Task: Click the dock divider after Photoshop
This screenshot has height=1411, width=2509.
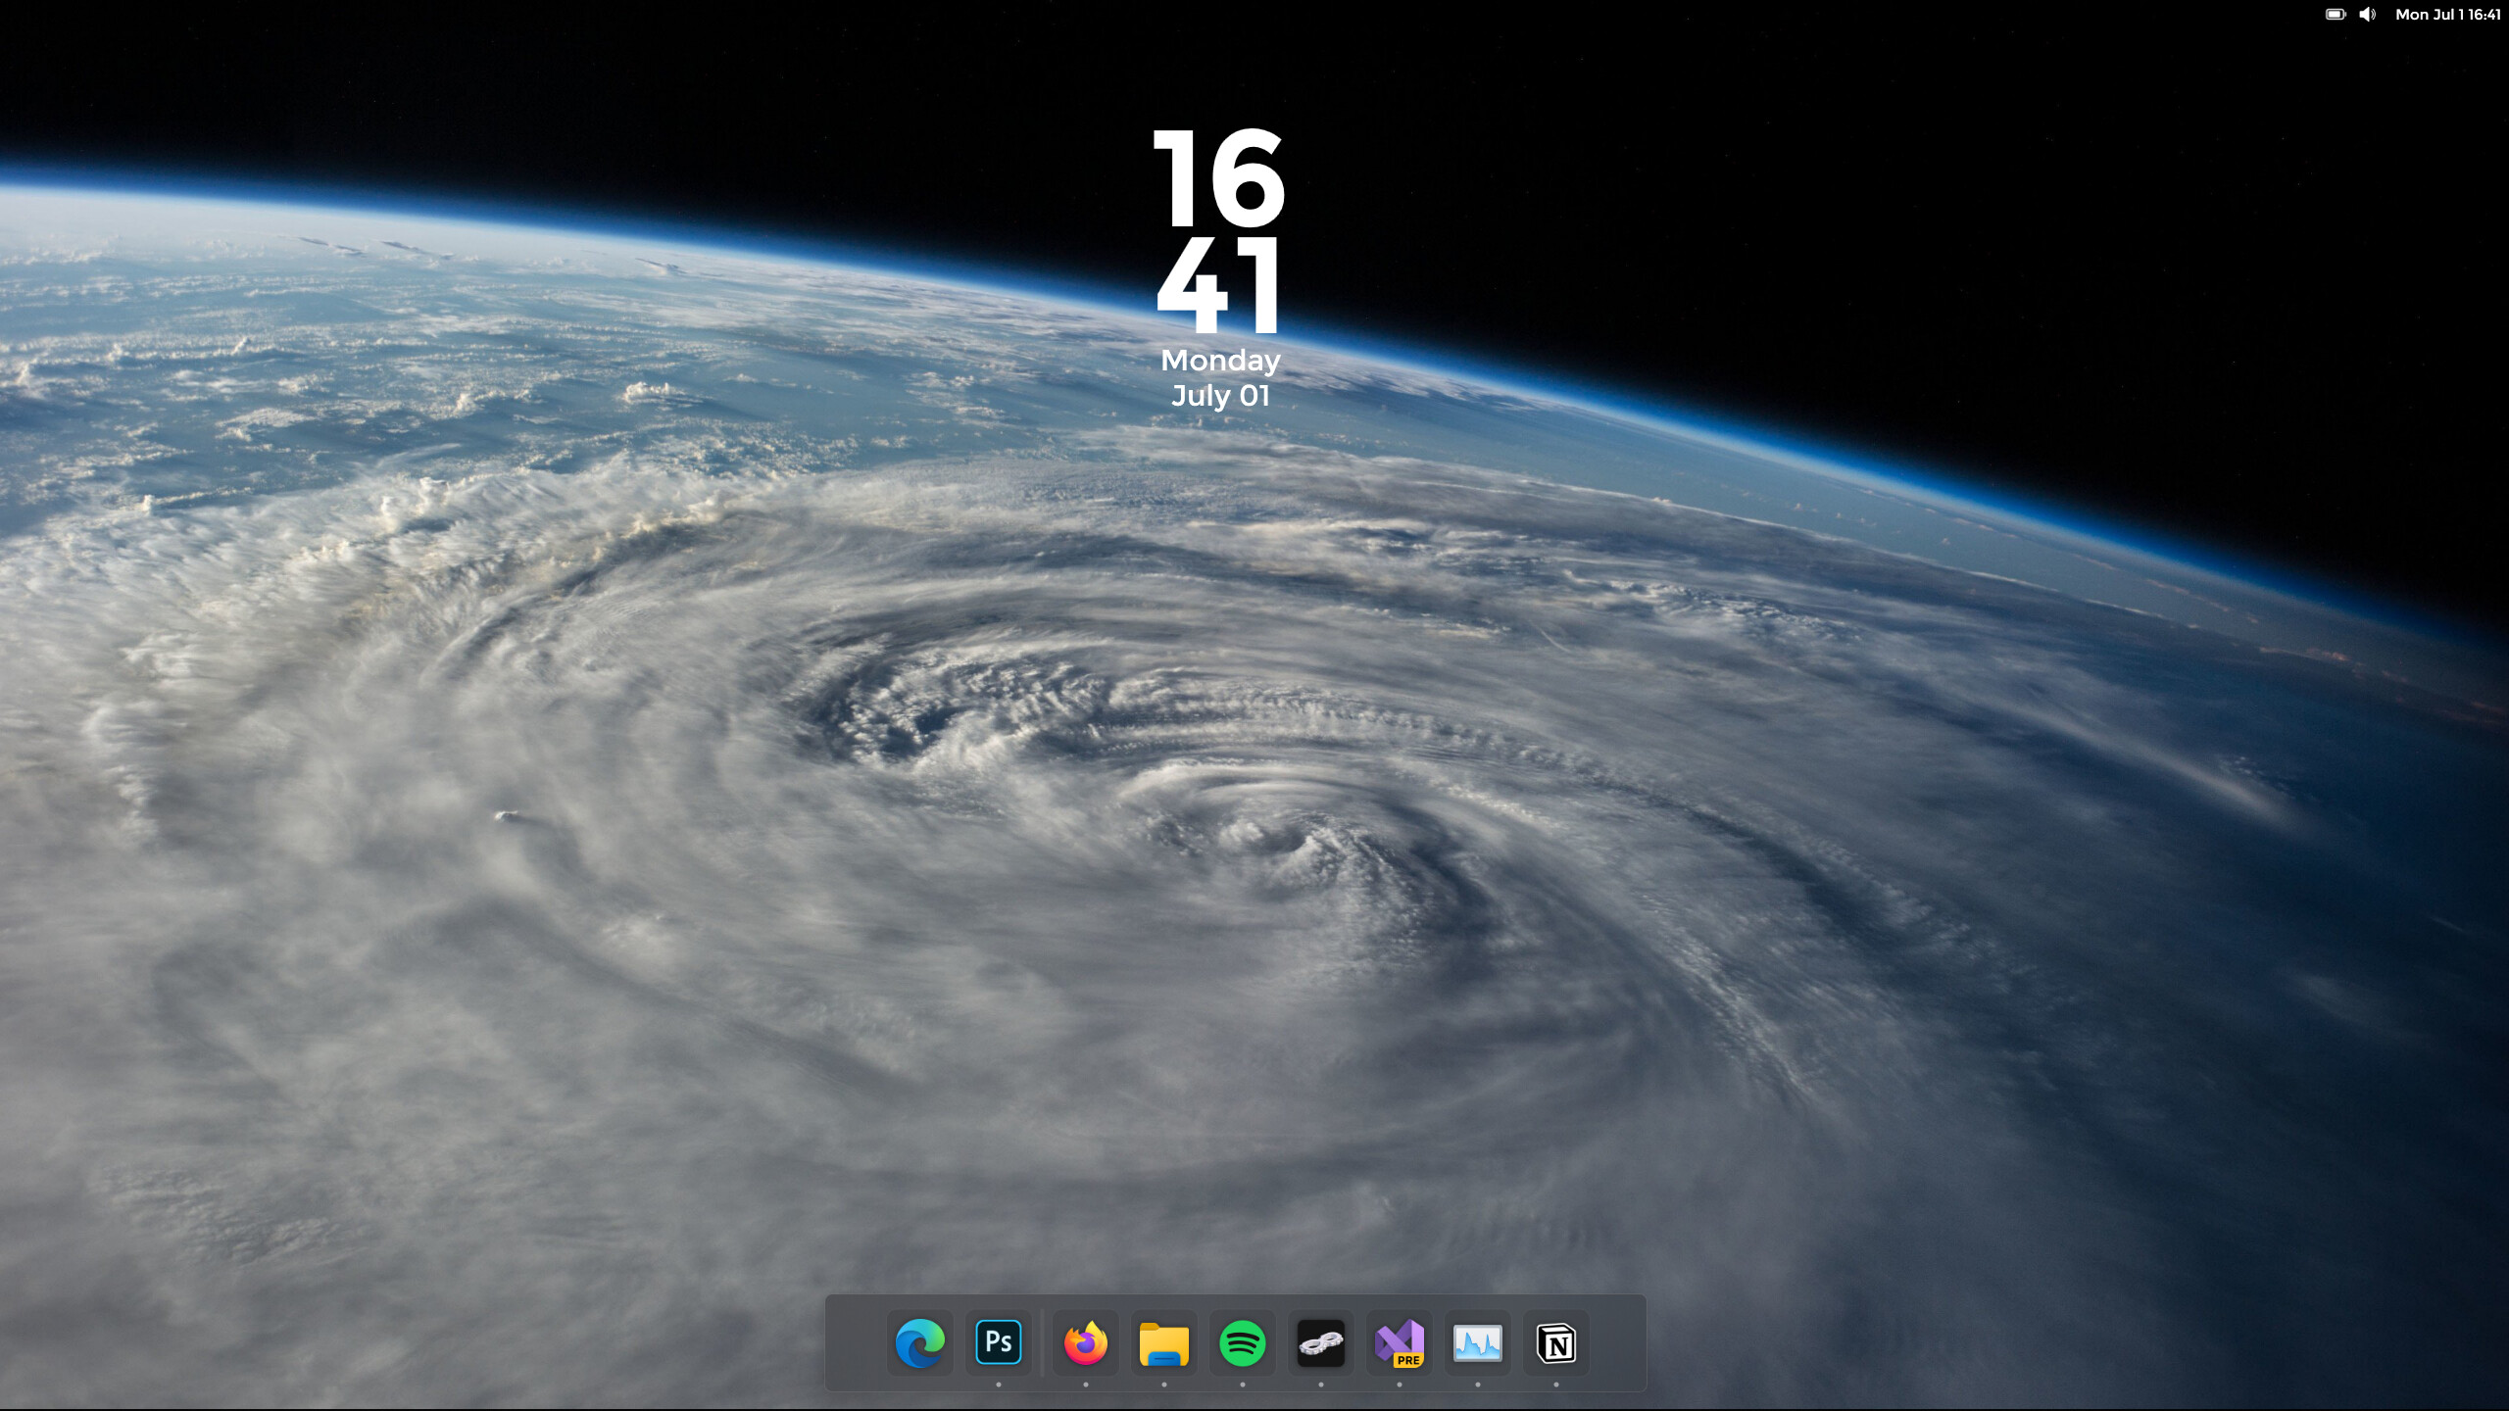Action: 1042,1344
